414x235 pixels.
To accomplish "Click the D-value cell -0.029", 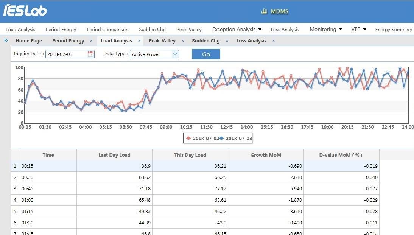I will [x=371, y=200].
